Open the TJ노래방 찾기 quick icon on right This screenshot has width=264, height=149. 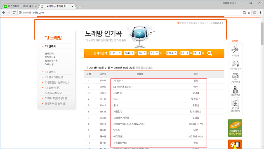[235, 65]
